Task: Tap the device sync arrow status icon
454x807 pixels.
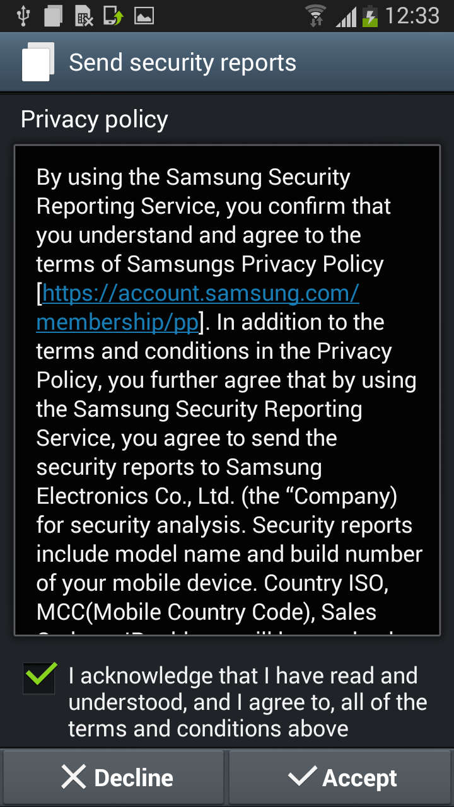Action: click(x=113, y=16)
